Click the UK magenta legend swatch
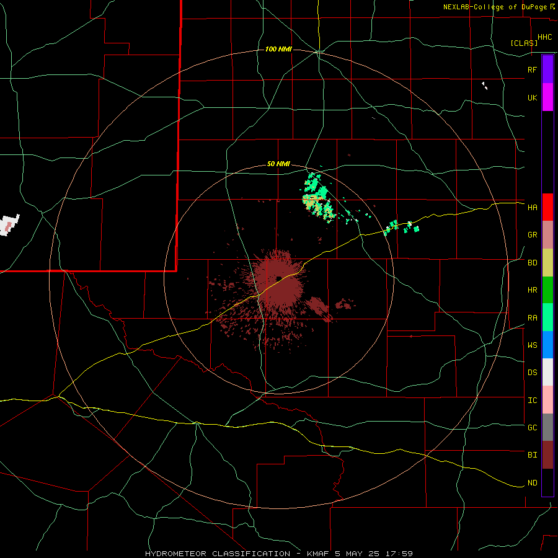Image resolution: width=558 pixels, height=558 pixels. pos(547,97)
